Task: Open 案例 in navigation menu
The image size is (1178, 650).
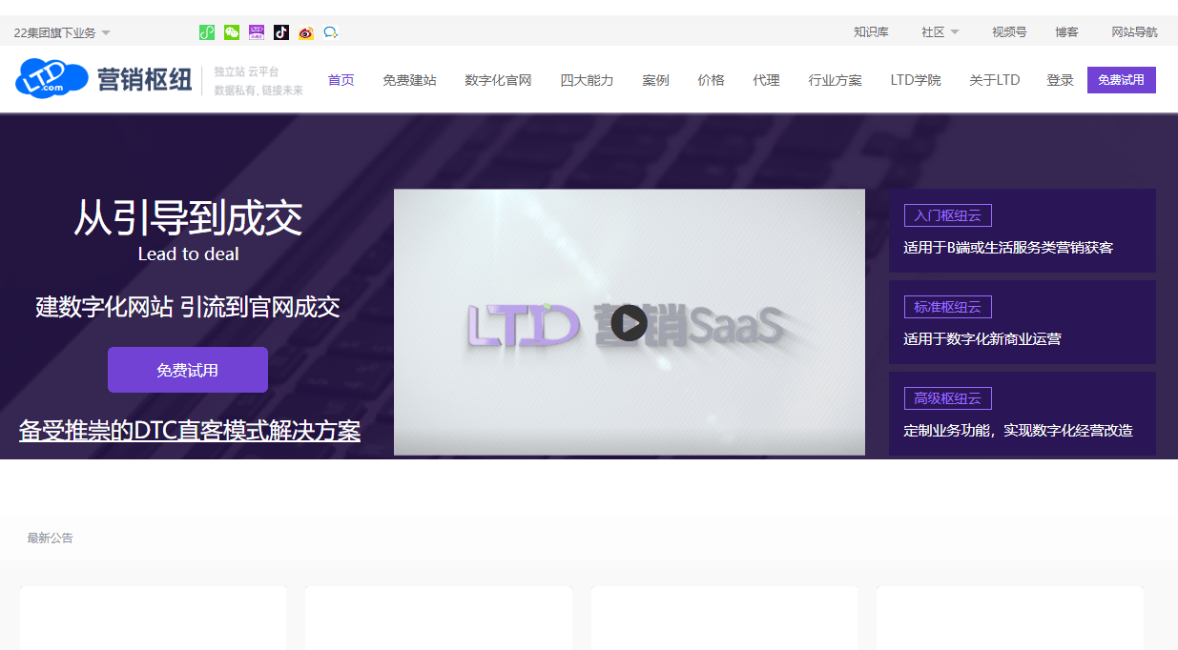Action: point(656,80)
